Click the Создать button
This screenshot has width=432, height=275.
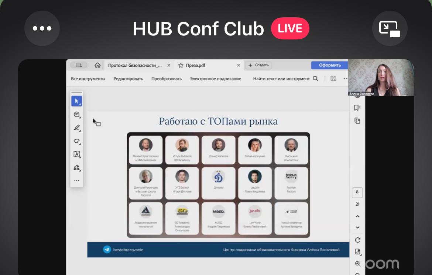point(258,65)
